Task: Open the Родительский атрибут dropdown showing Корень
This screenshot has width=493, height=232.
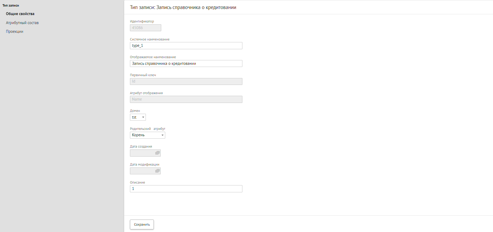Action: tap(147, 135)
